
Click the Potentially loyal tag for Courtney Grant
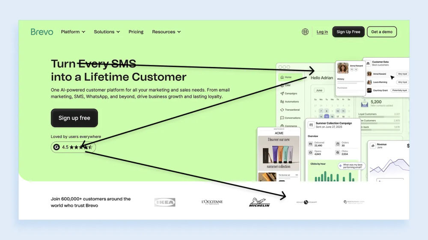400,90
